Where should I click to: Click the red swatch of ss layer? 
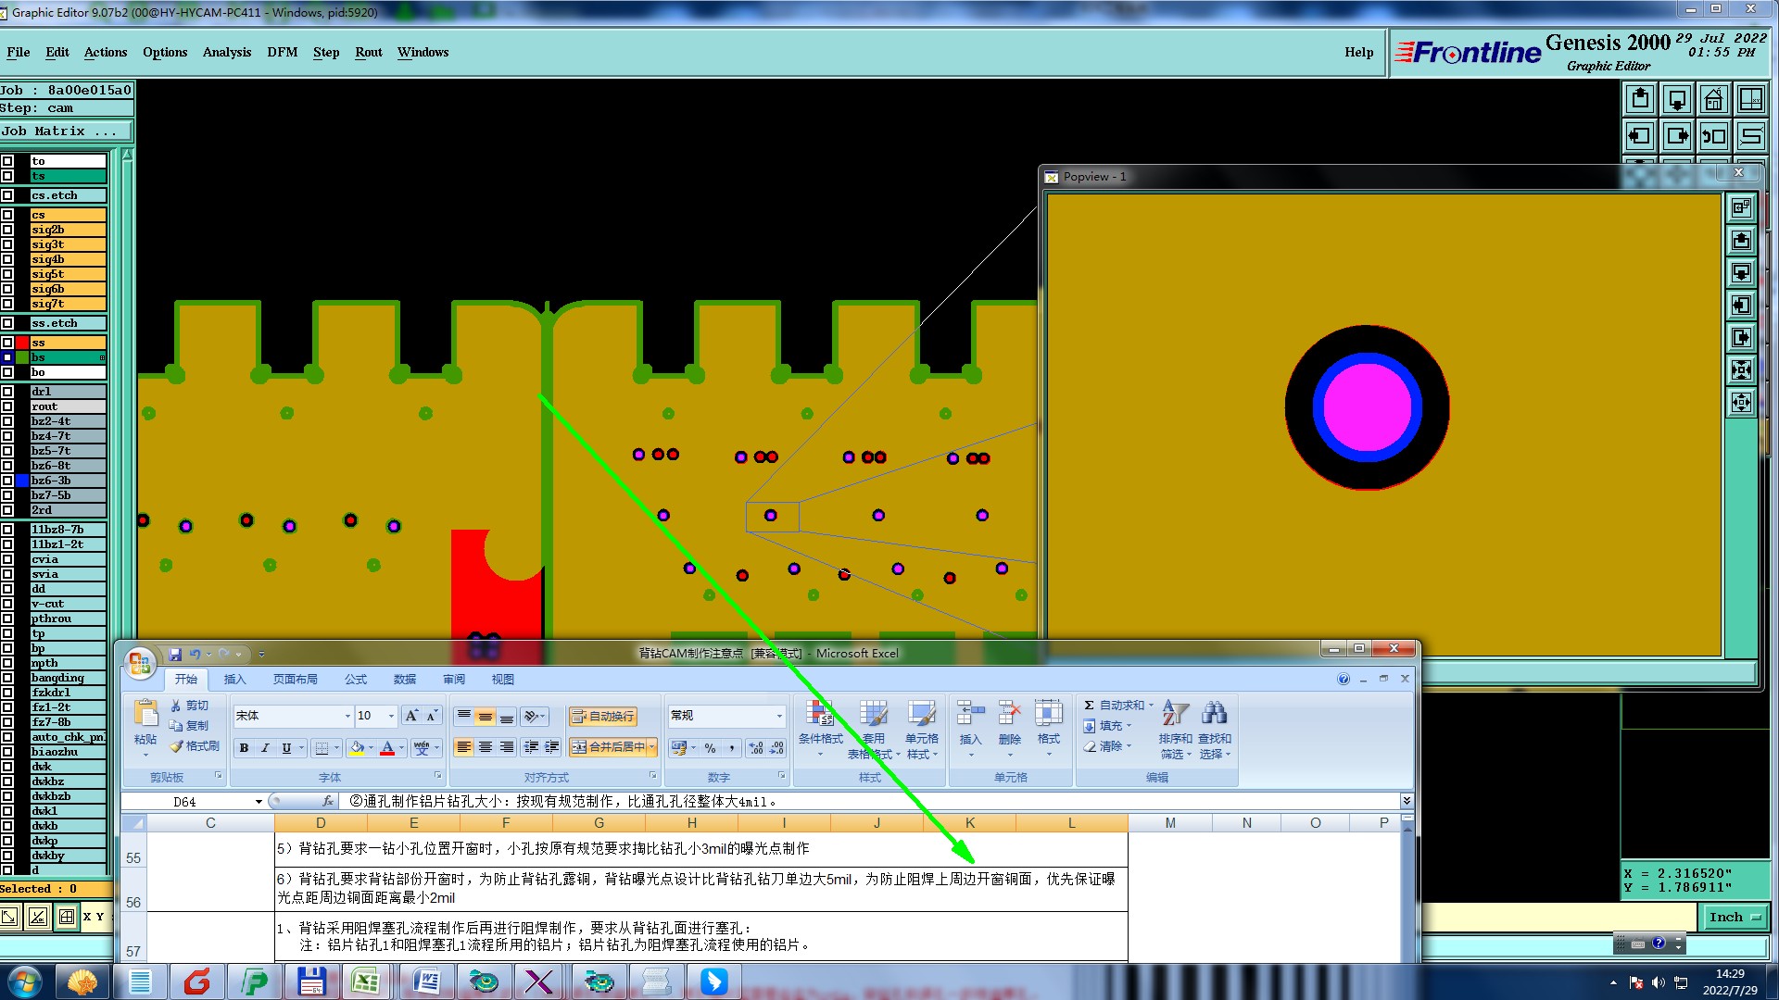pos(22,343)
